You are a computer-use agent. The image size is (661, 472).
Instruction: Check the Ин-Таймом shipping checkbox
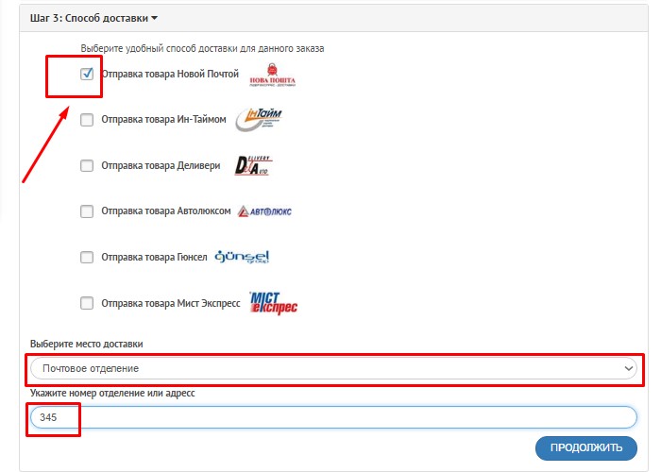87,120
